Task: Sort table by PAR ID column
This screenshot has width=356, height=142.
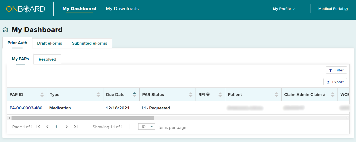Action: click(42, 94)
